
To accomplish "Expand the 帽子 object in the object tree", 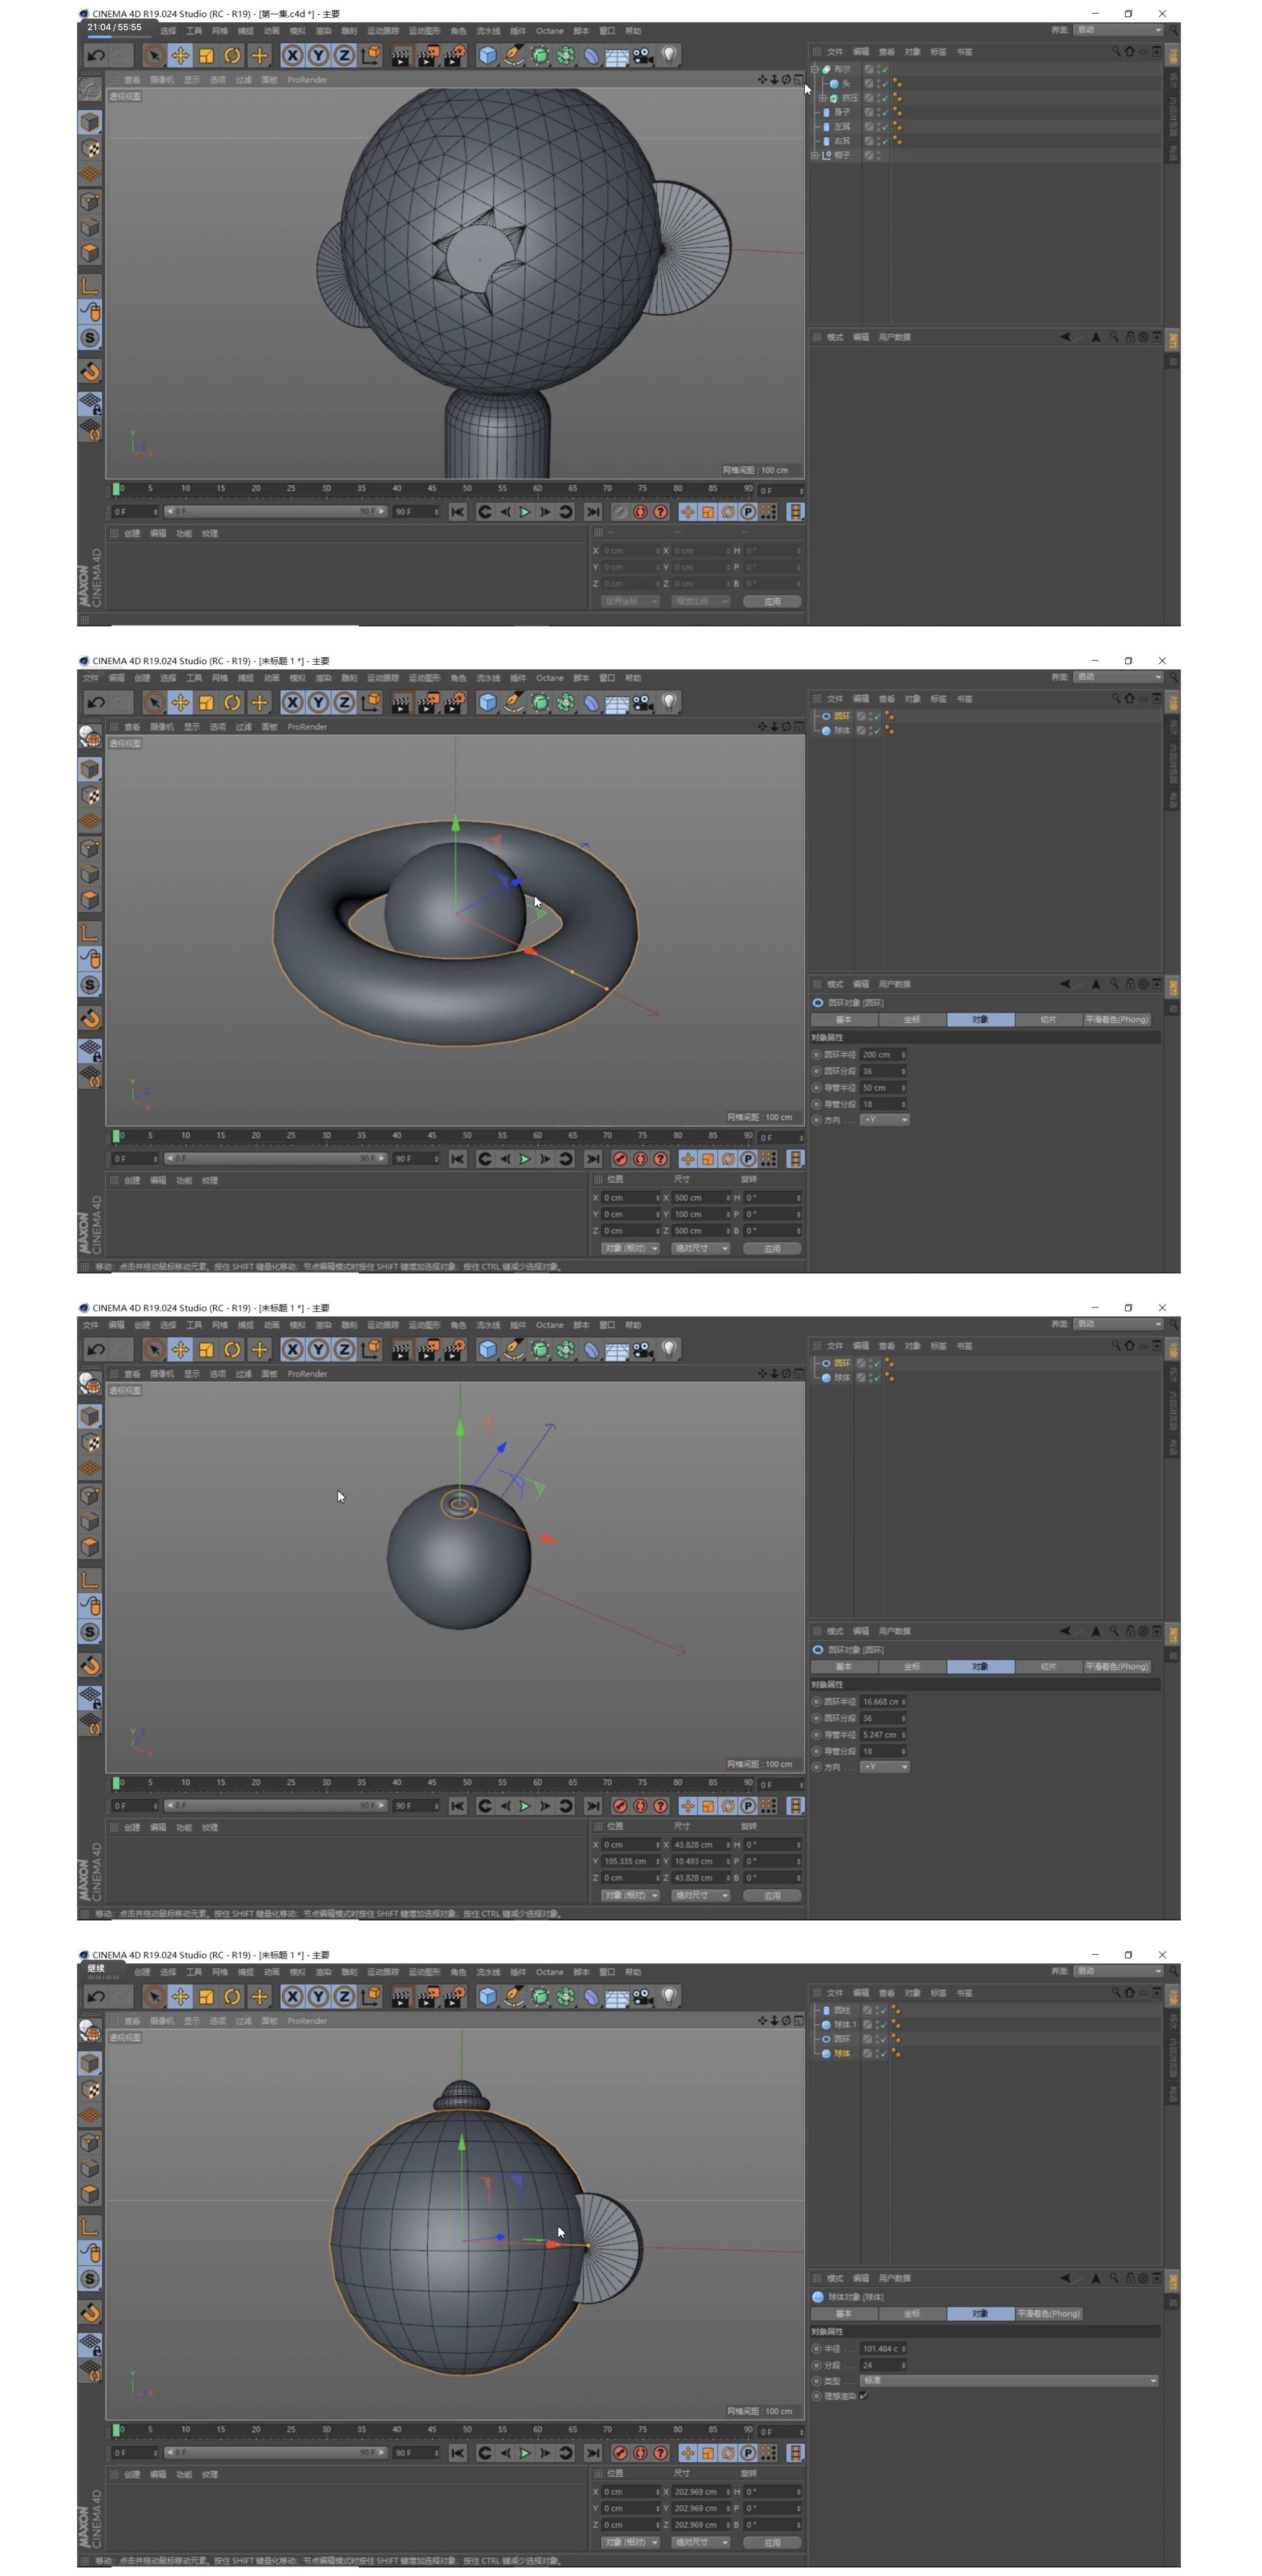I will click(814, 155).
